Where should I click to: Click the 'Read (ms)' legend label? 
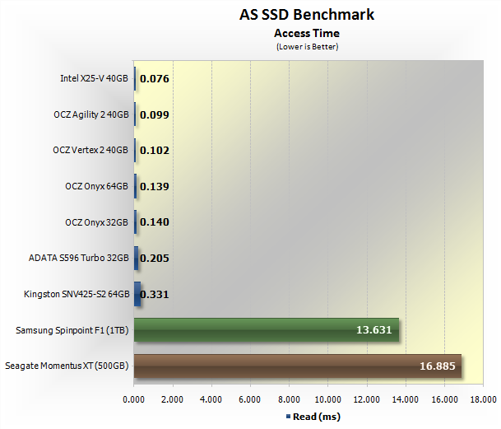coord(317,417)
